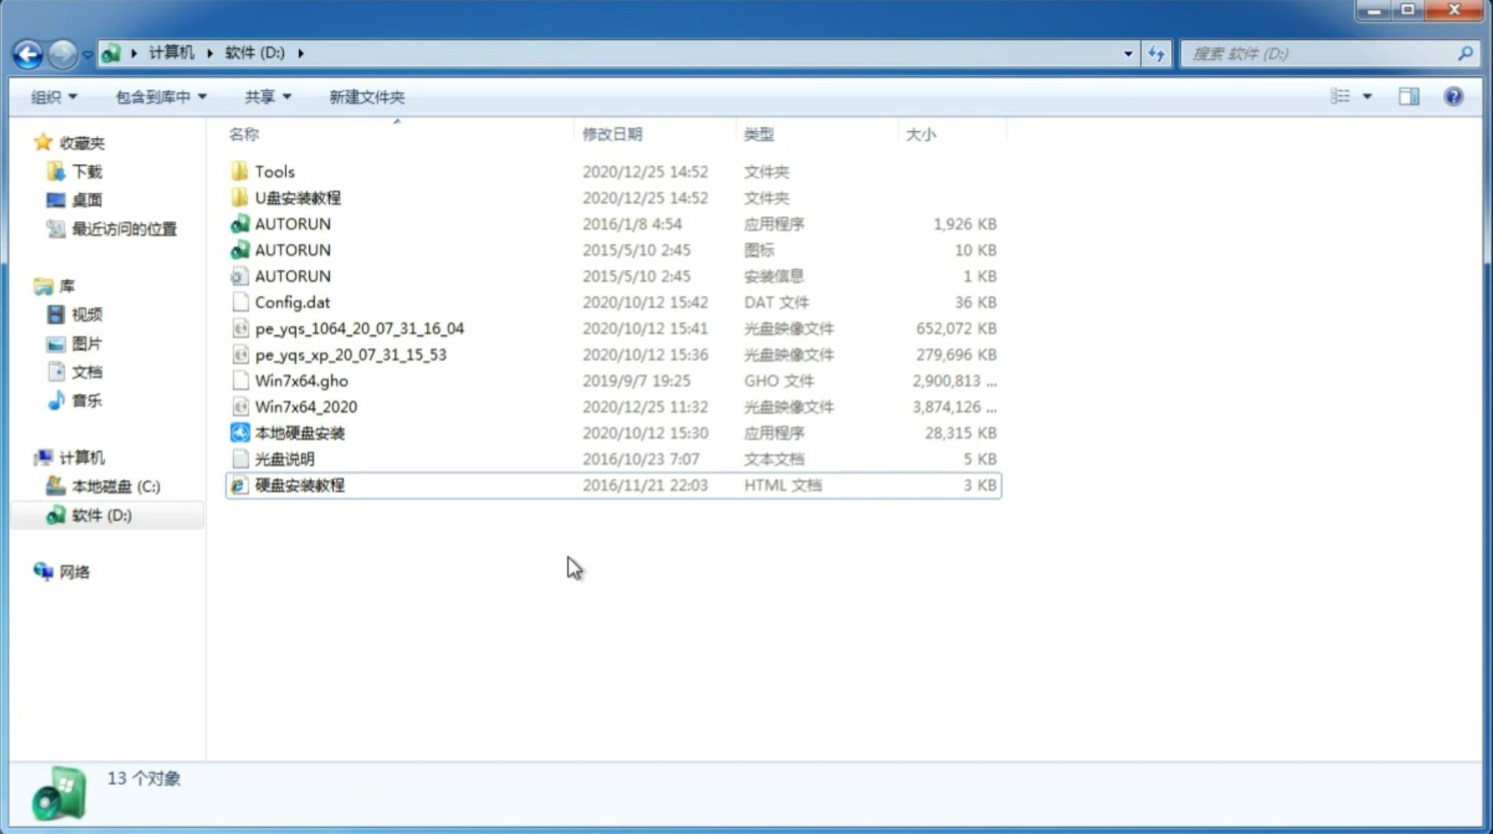
Task: Open the U盘安装教程 folder
Action: pos(296,197)
